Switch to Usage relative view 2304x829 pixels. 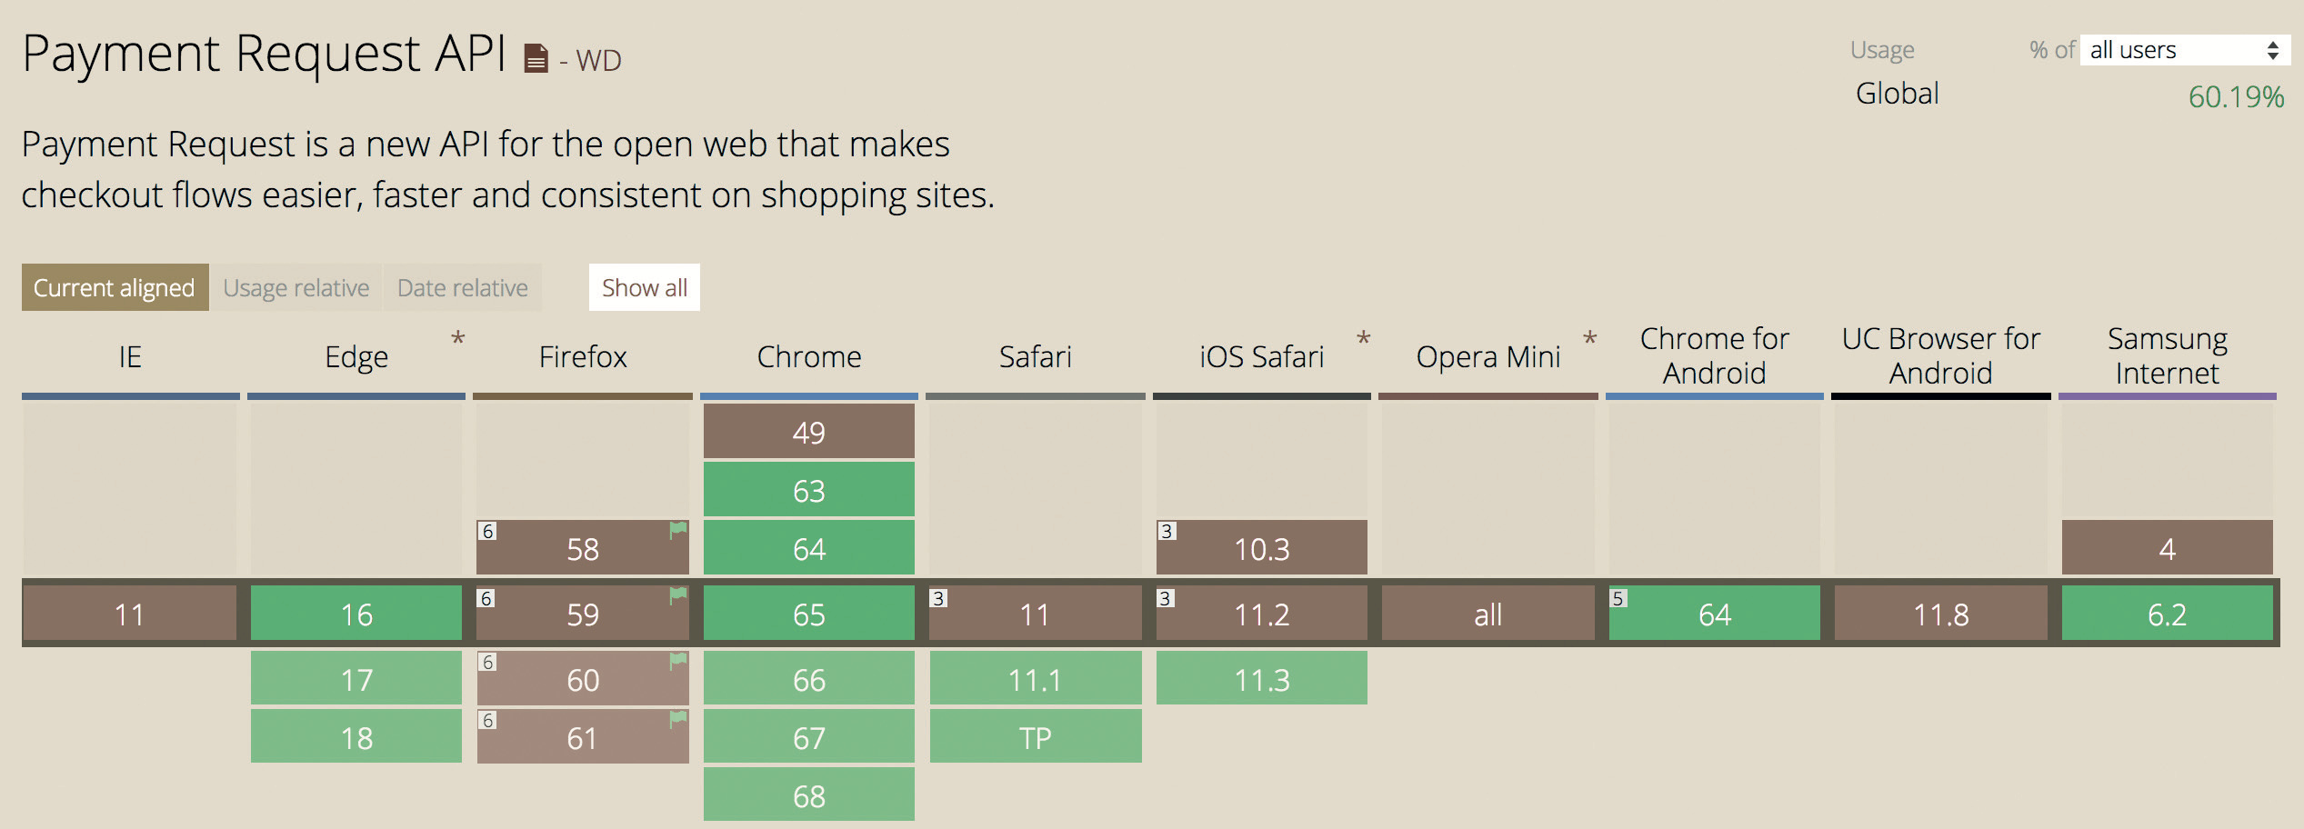[x=296, y=287]
